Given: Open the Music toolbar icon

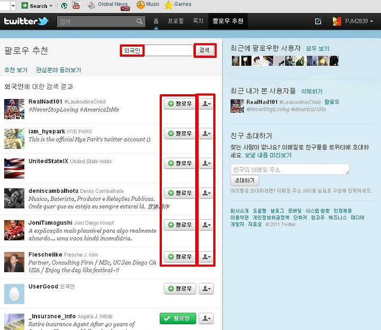Looking at the screenshot, I should [x=141, y=5].
